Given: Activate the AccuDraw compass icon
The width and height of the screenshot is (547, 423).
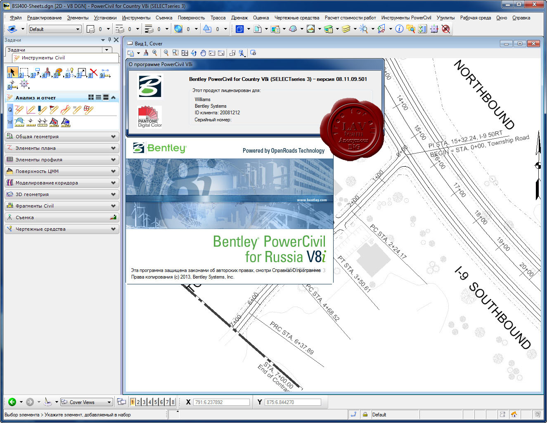Looking at the screenshot, I should tap(24, 84).
